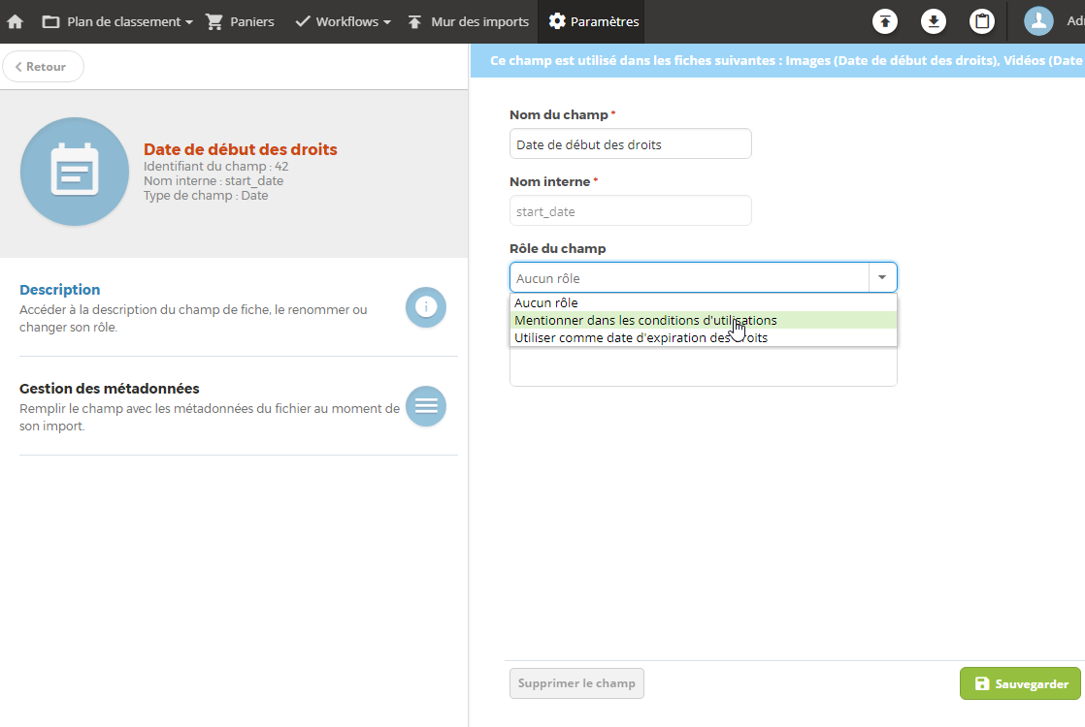1085x727 pixels.
Task: Click the upload circle icon in top bar
Action: [884, 21]
